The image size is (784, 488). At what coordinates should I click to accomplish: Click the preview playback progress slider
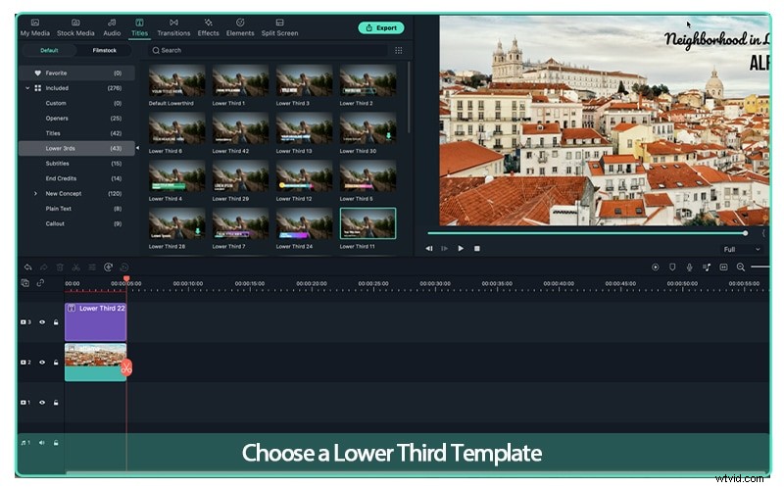pyautogui.click(x=586, y=233)
